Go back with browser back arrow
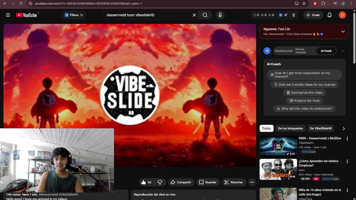The image size is (356, 200). point(5,3)
